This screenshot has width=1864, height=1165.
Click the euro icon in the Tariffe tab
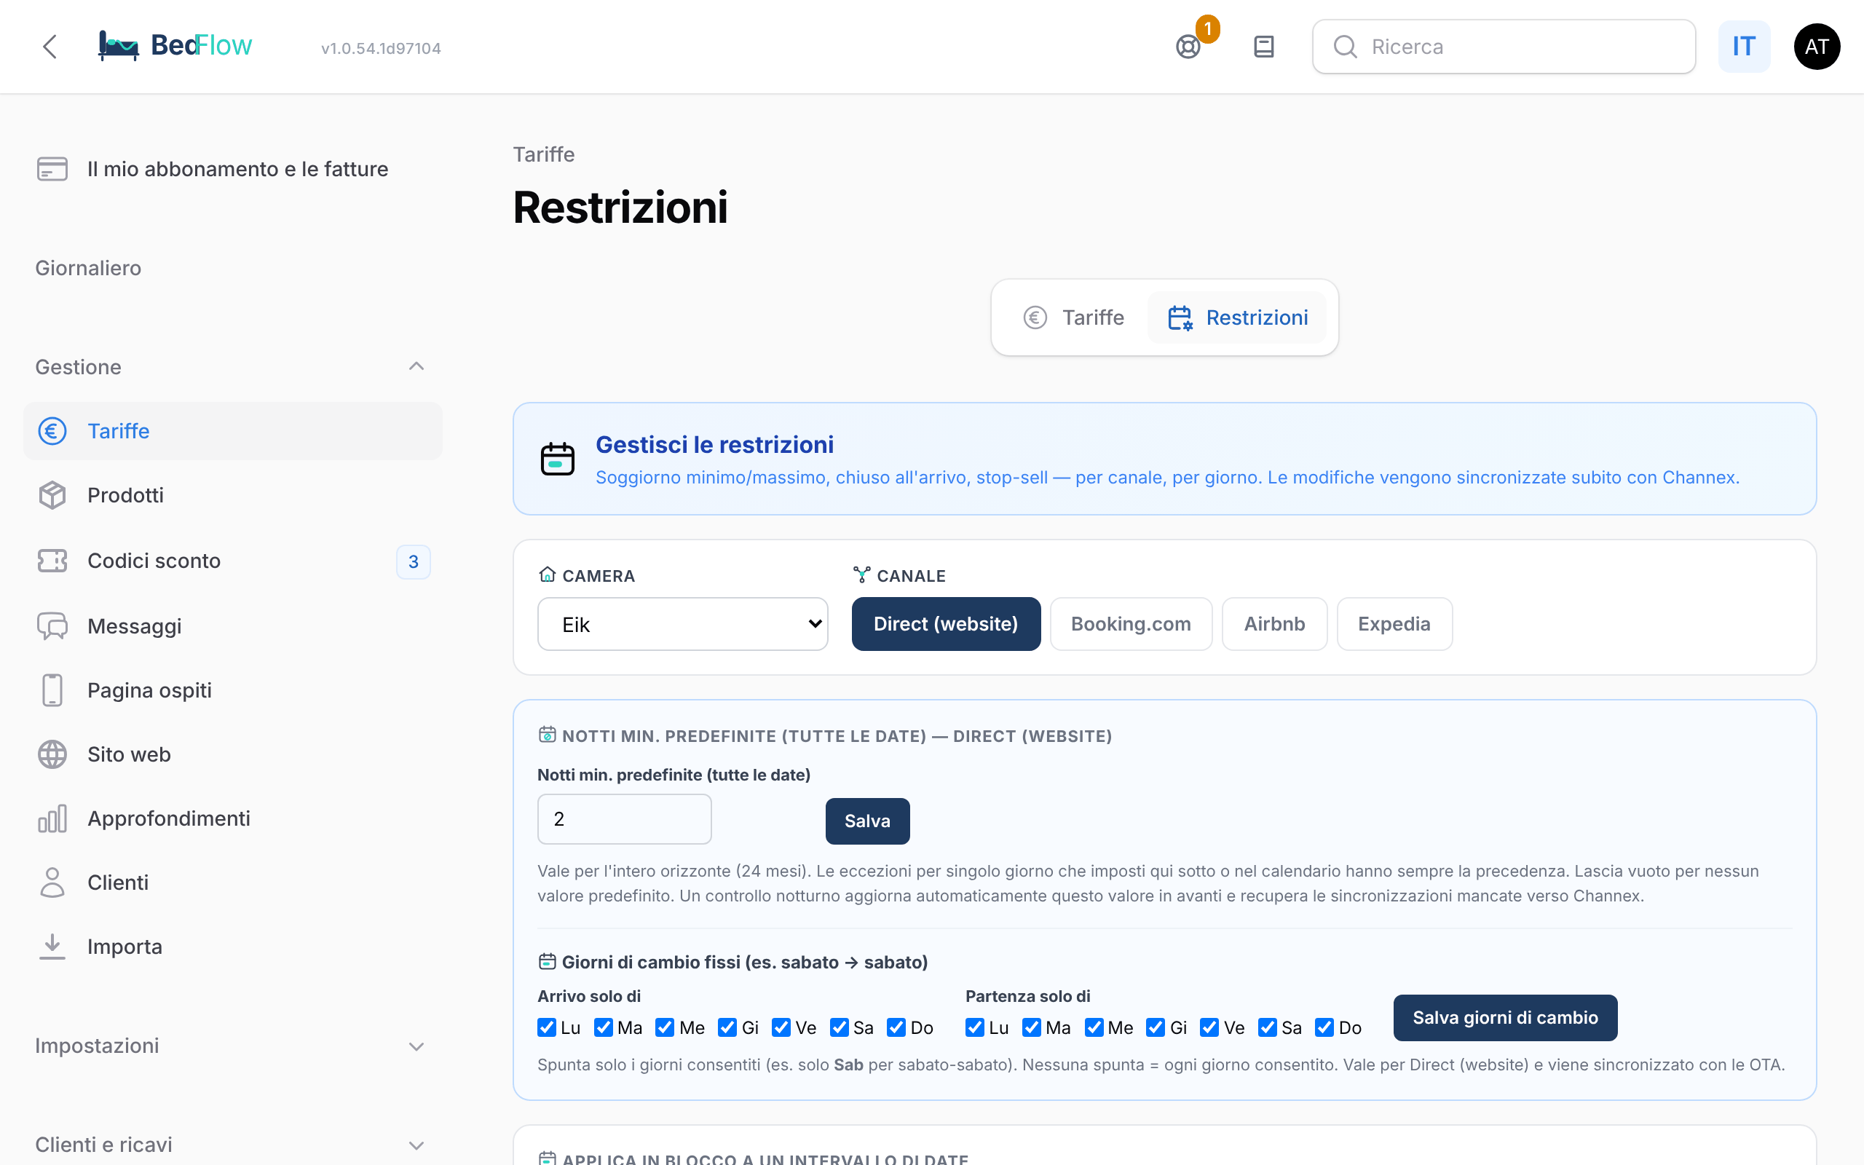[1035, 317]
